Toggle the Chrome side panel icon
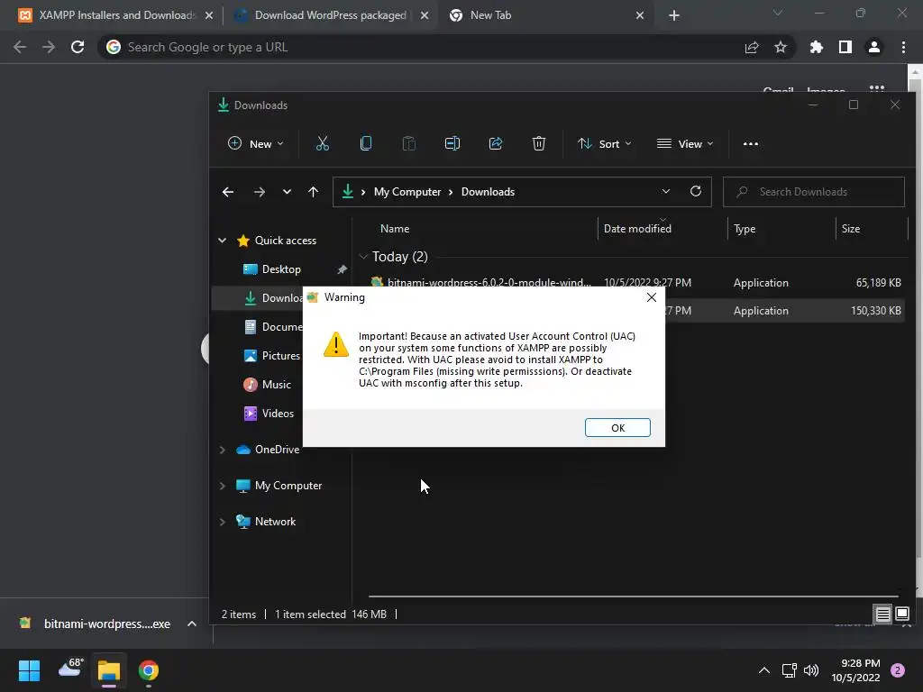Screen dimensions: 923x692 tap(845, 47)
